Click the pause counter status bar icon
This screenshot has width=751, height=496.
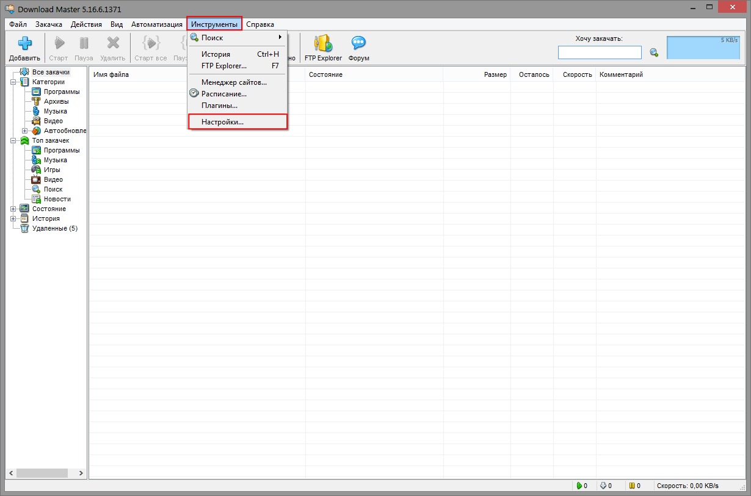[x=631, y=486]
